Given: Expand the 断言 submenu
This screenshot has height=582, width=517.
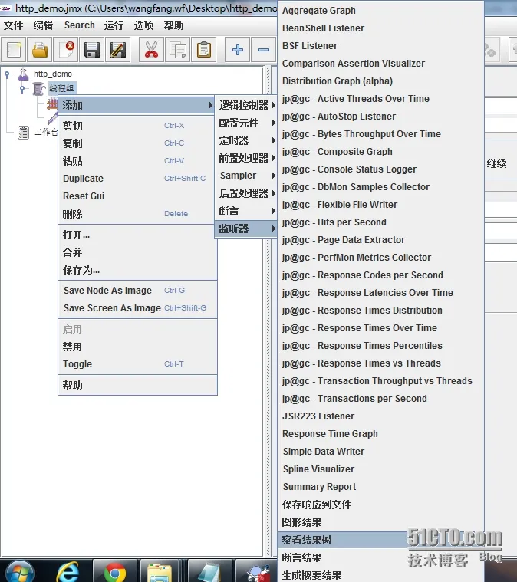Looking at the screenshot, I should click(x=246, y=211).
